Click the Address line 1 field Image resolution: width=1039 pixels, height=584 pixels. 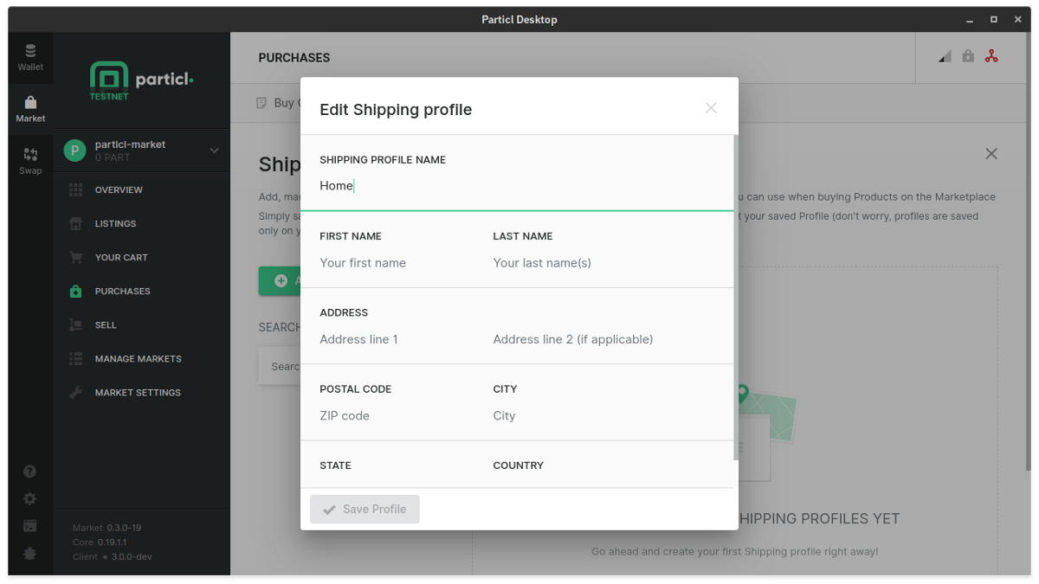(x=397, y=339)
